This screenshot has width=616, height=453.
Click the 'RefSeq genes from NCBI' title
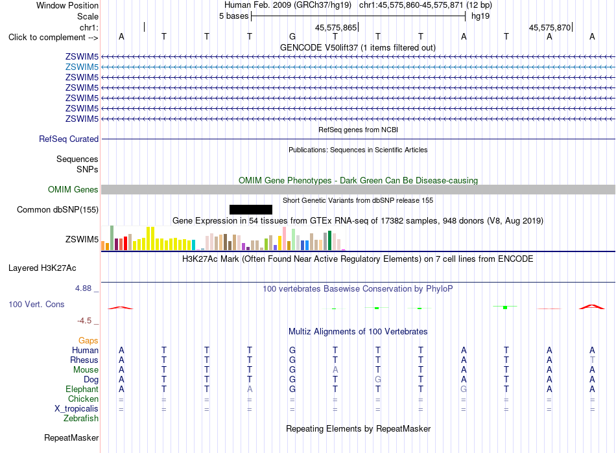click(x=359, y=130)
